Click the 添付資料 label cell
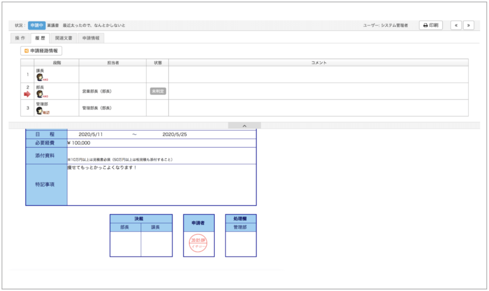Image resolution: width=489 pixels, height=291 pixels. [46, 156]
